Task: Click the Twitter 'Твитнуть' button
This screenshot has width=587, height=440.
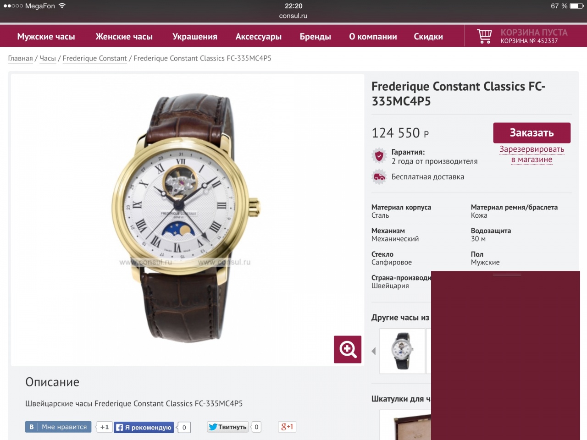Action: tap(227, 427)
